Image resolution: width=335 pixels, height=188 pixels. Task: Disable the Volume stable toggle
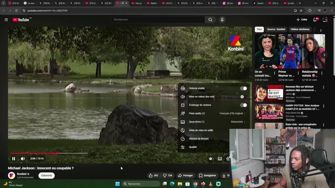[243, 88]
